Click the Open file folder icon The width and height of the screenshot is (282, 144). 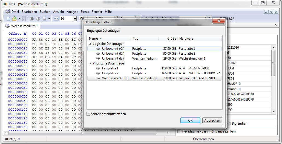(14, 19)
